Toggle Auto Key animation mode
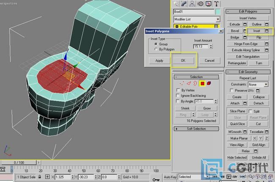This screenshot has height=182, width=275. [x=170, y=177]
